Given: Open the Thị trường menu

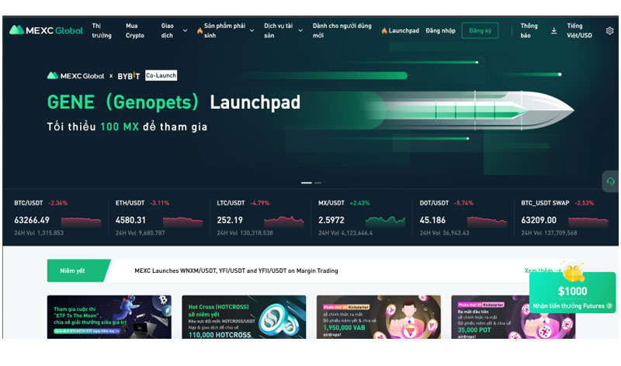Looking at the screenshot, I should [x=102, y=30].
